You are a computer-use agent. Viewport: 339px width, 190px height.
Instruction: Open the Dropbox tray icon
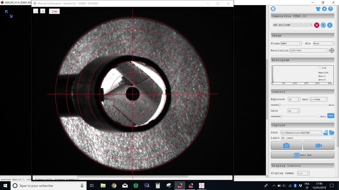[300, 186]
